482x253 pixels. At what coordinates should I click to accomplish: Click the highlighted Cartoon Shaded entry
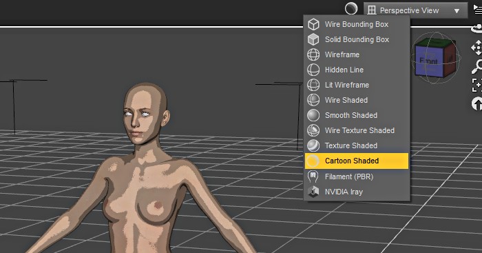(x=357, y=161)
